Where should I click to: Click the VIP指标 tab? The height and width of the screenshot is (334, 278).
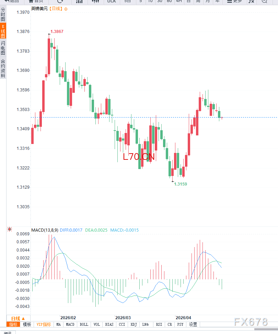pyautogui.click(x=44, y=324)
